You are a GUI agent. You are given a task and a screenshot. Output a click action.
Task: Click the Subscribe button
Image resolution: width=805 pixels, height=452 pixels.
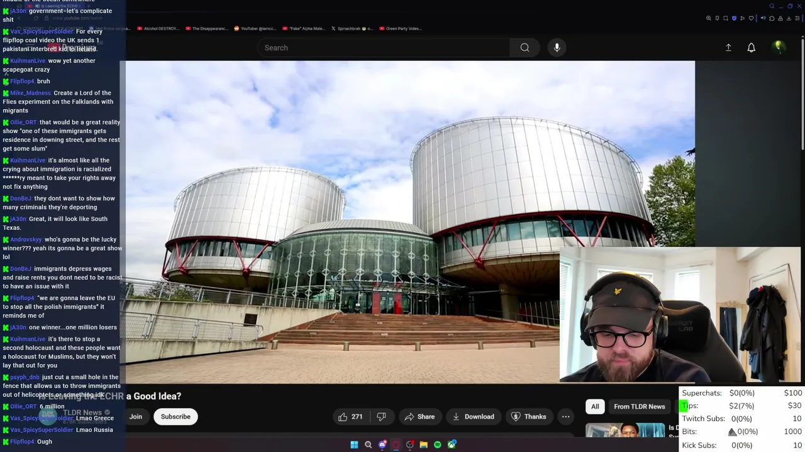[175, 417]
